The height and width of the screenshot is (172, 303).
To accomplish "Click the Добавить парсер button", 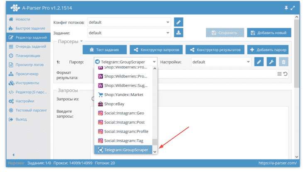I will (x=268, y=50).
